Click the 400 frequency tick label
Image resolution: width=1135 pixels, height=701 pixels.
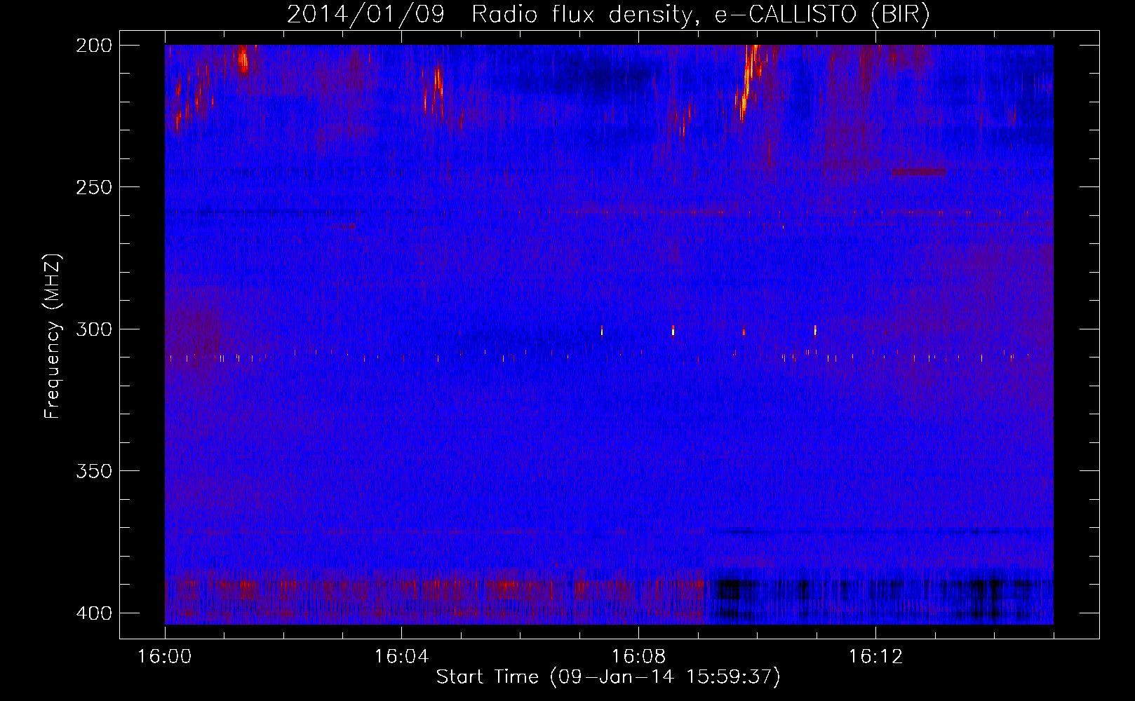click(93, 613)
